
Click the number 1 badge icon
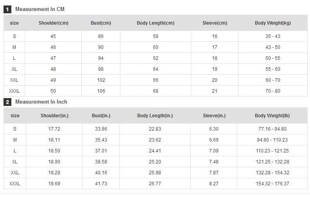(x=7, y=9)
